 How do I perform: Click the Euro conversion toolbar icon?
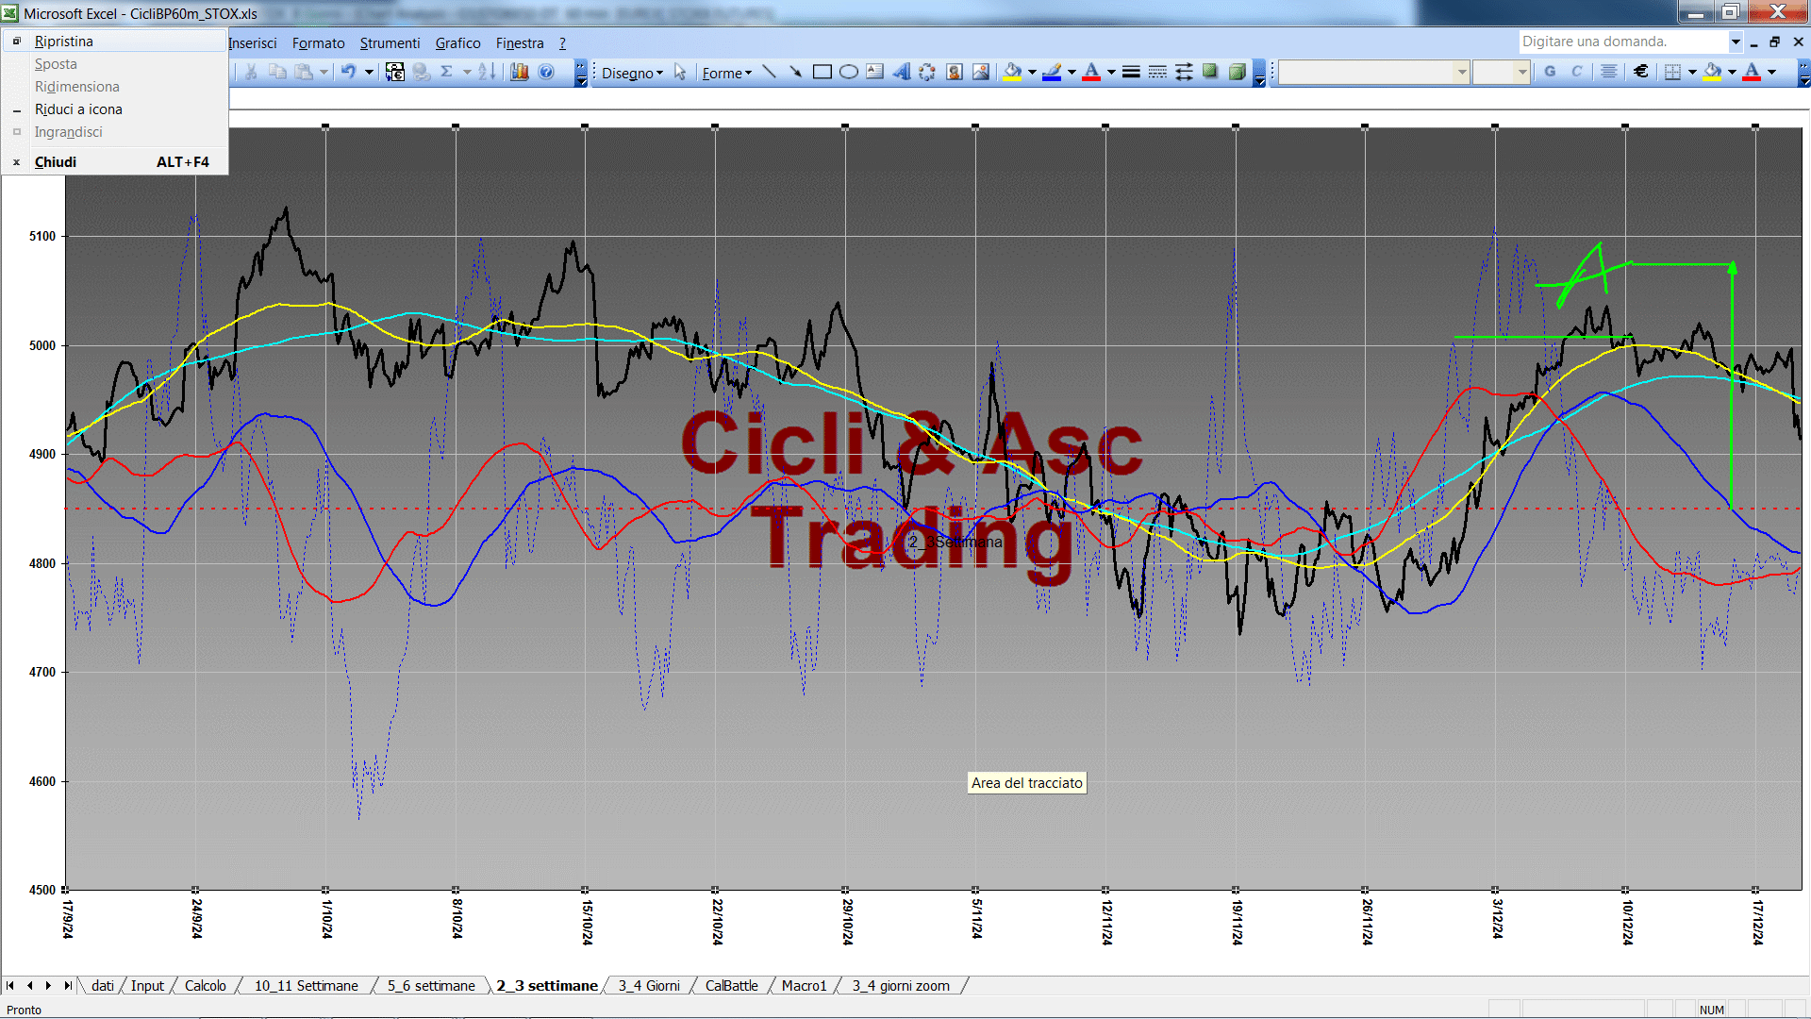coord(395,72)
